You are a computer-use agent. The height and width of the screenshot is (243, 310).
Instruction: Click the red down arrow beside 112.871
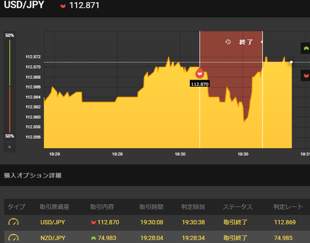click(x=63, y=6)
